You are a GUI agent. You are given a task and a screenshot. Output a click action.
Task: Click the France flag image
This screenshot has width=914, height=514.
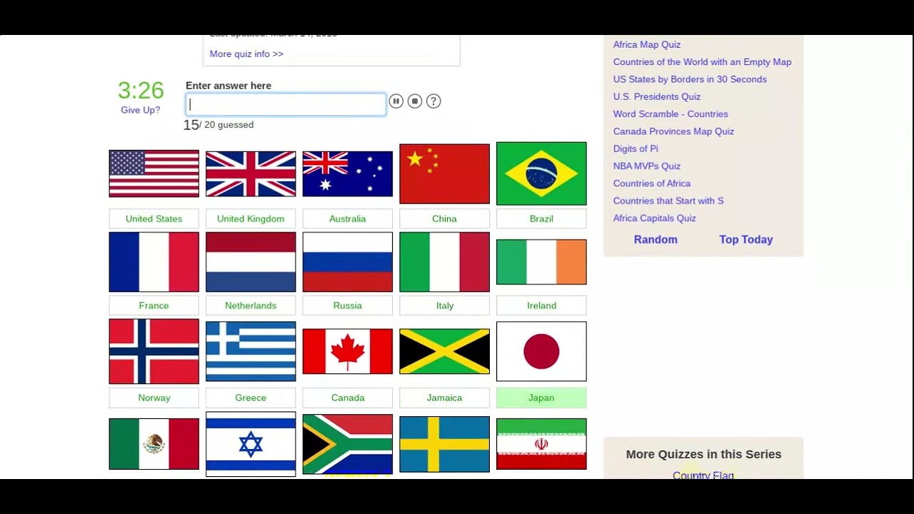tap(154, 262)
